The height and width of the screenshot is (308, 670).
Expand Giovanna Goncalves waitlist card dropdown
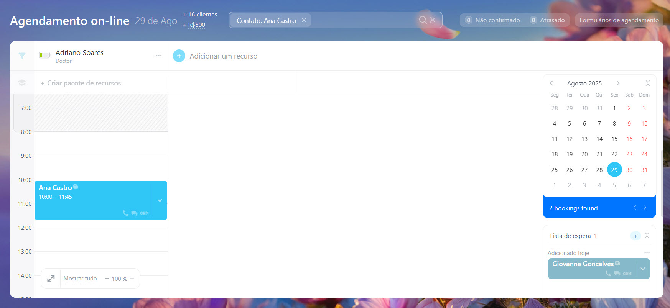tap(643, 269)
